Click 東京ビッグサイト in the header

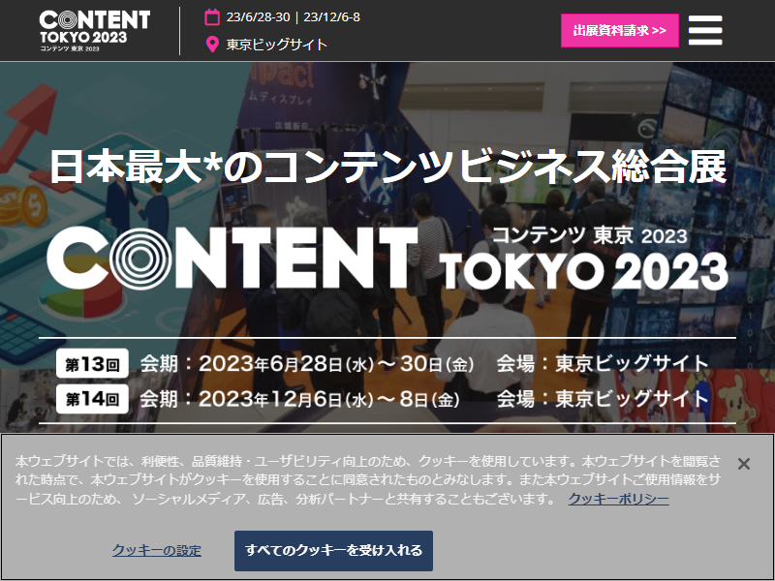click(277, 45)
